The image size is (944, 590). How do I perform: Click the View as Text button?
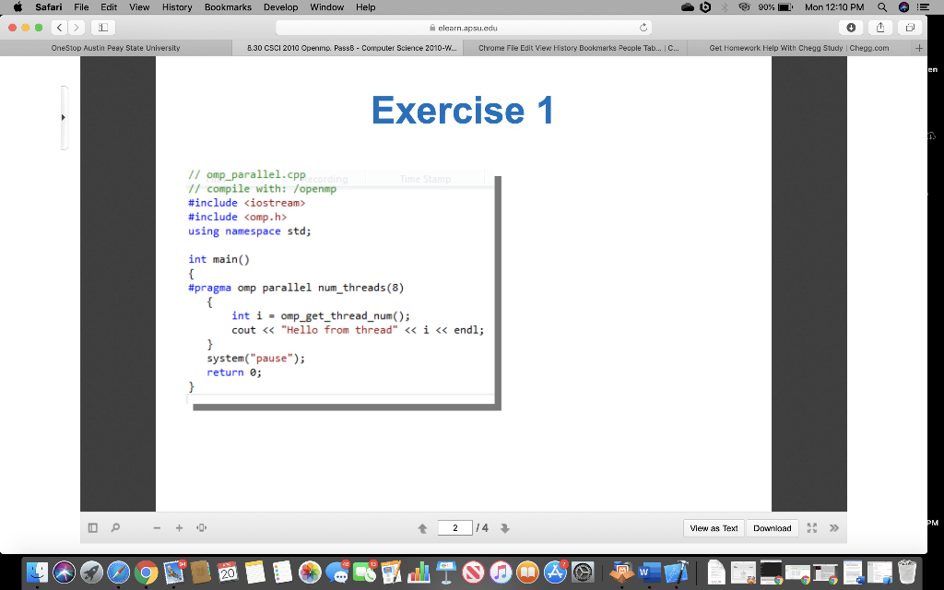pos(714,527)
